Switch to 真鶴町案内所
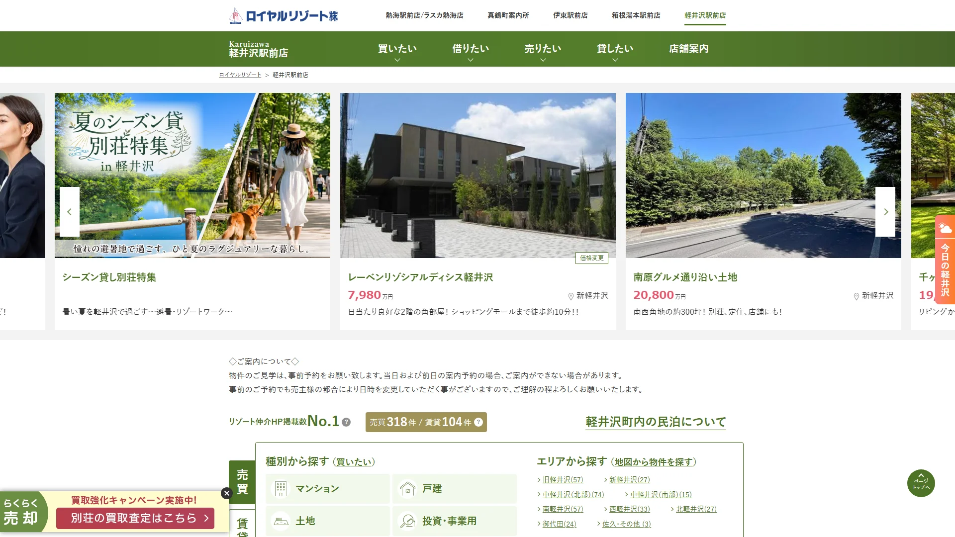The height and width of the screenshot is (537, 955). (x=508, y=15)
